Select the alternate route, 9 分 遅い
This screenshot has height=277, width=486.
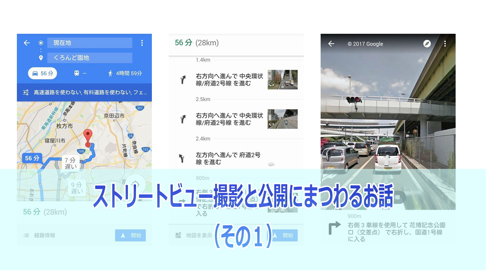pyautogui.click(x=77, y=188)
